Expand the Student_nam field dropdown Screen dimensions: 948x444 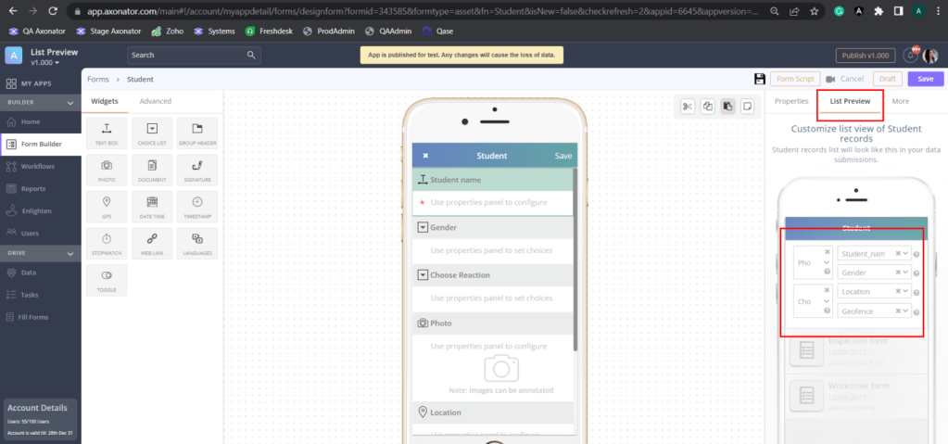point(906,253)
